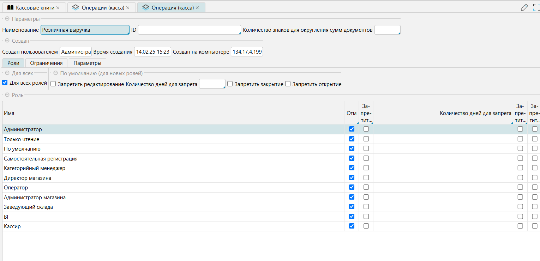The image size is (540, 261).
Task: Click the Наименование field with Розничная выручка
Action: click(85, 30)
